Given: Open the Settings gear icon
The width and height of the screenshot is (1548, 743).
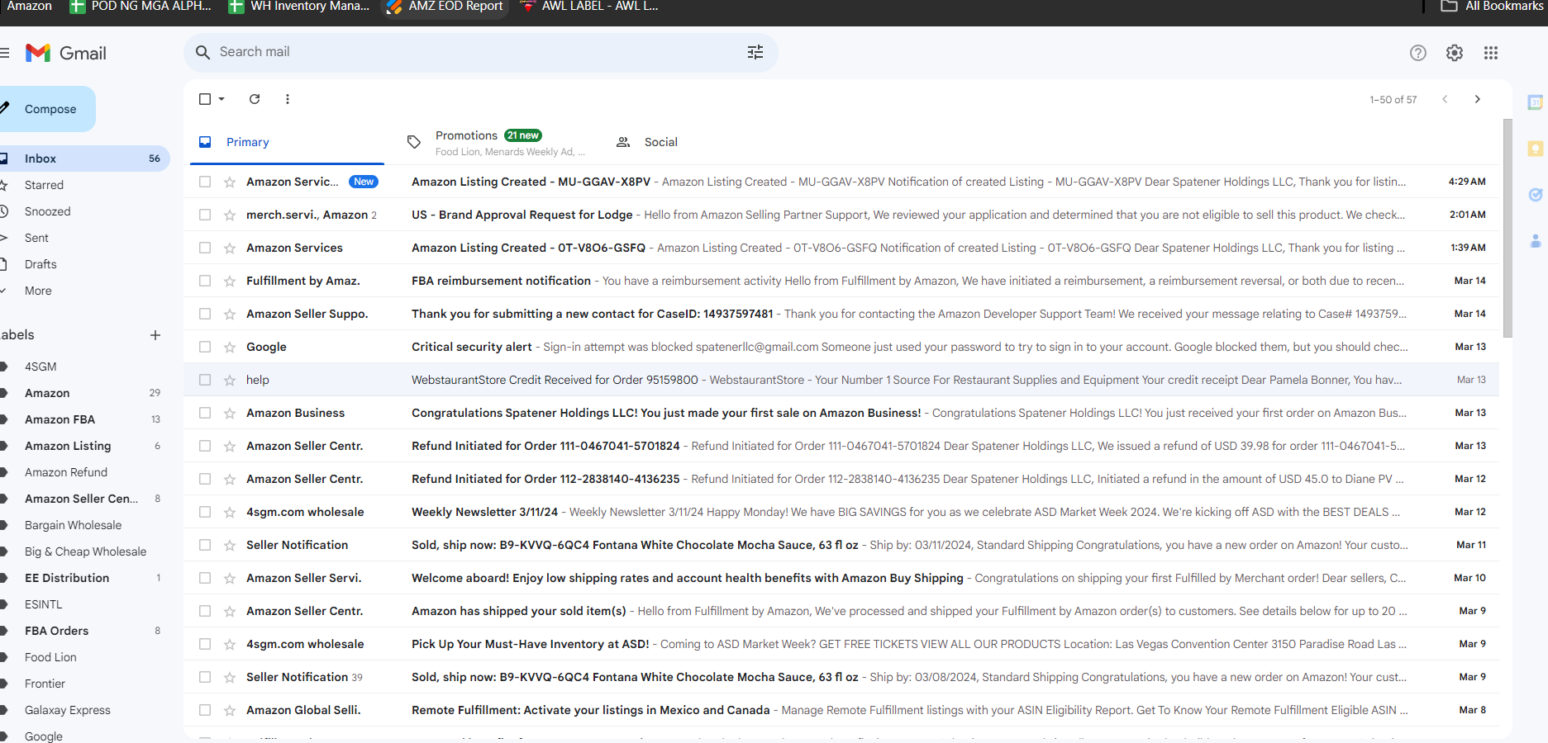Looking at the screenshot, I should coord(1455,53).
